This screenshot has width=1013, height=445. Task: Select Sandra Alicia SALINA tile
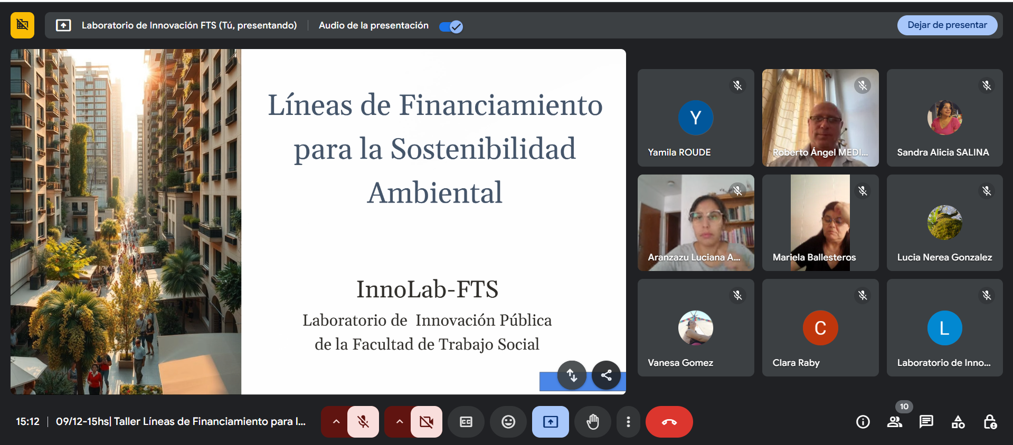[x=945, y=118]
